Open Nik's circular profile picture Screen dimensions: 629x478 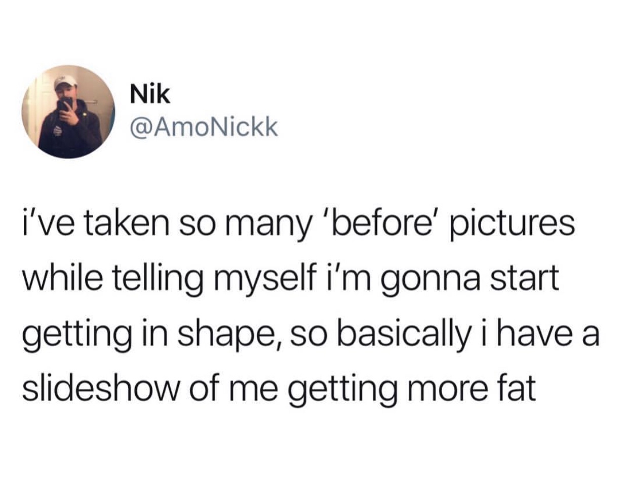(x=68, y=112)
